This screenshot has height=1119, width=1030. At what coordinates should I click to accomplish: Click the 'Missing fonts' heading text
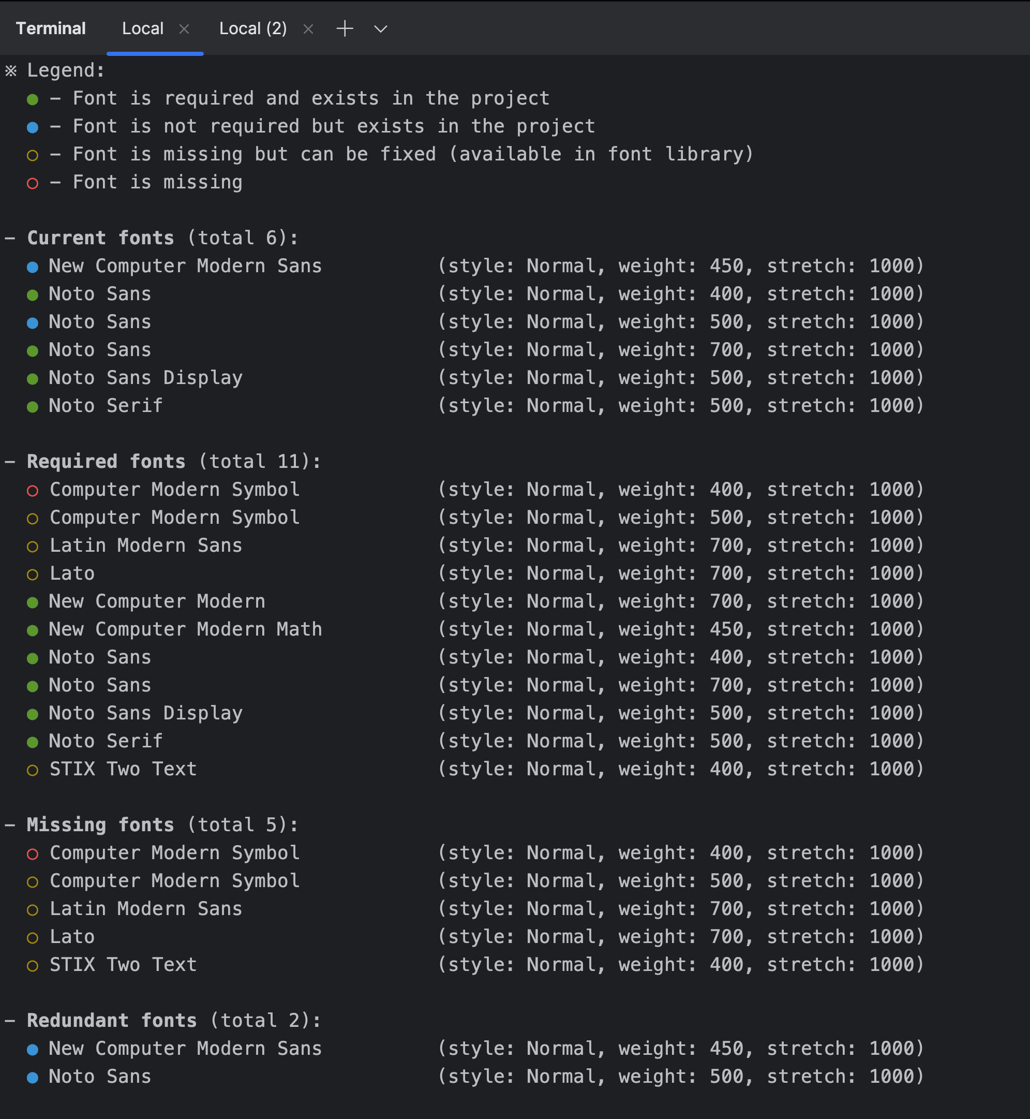point(100,824)
